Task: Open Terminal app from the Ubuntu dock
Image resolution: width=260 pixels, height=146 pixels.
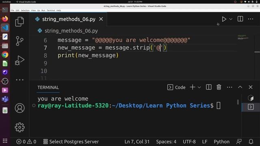Action: 5,10
